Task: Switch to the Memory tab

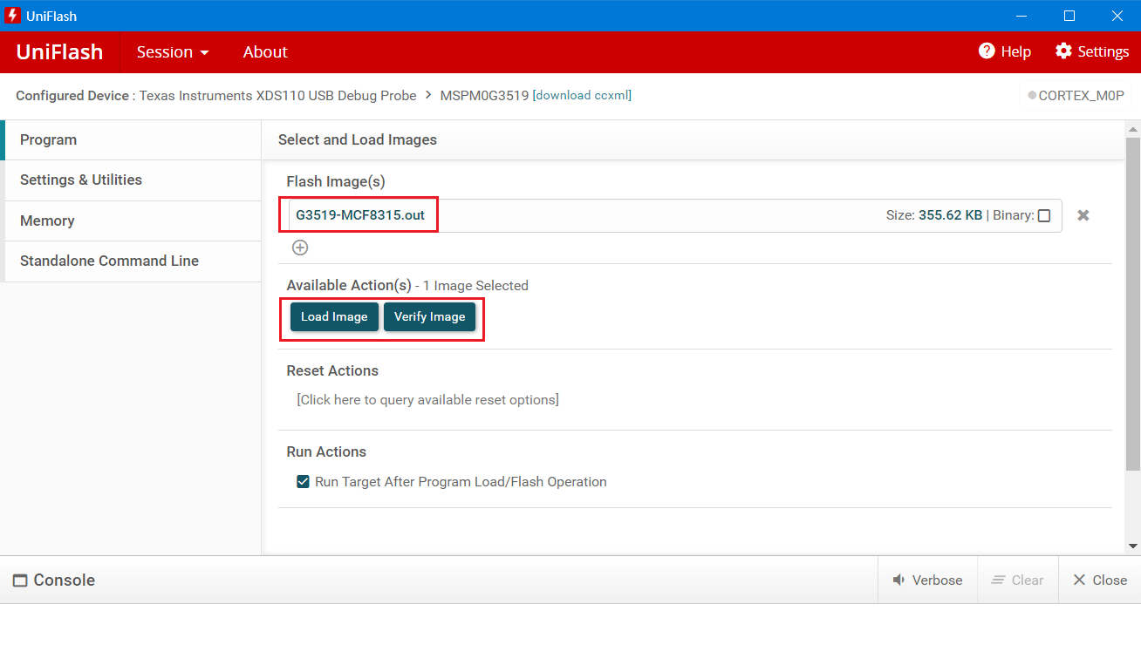Action: pos(47,221)
